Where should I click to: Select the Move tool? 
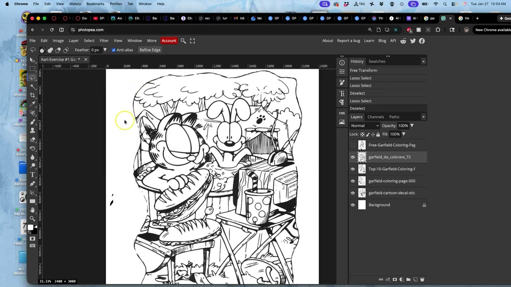[33, 60]
